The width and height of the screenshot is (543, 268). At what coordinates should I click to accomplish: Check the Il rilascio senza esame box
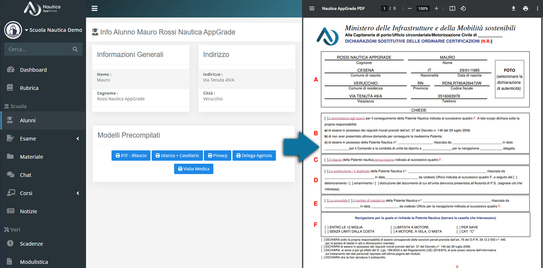click(326, 160)
